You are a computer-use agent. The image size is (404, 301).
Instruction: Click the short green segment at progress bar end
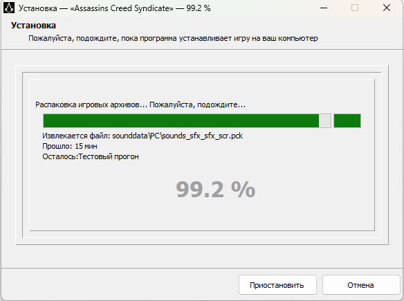(x=347, y=121)
